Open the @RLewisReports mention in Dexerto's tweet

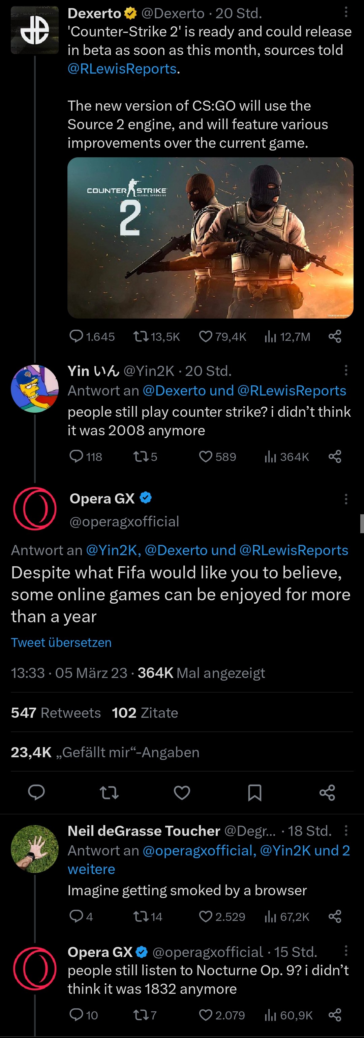point(122,69)
